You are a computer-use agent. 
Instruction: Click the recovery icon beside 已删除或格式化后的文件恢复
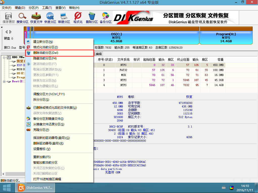pos(28,108)
